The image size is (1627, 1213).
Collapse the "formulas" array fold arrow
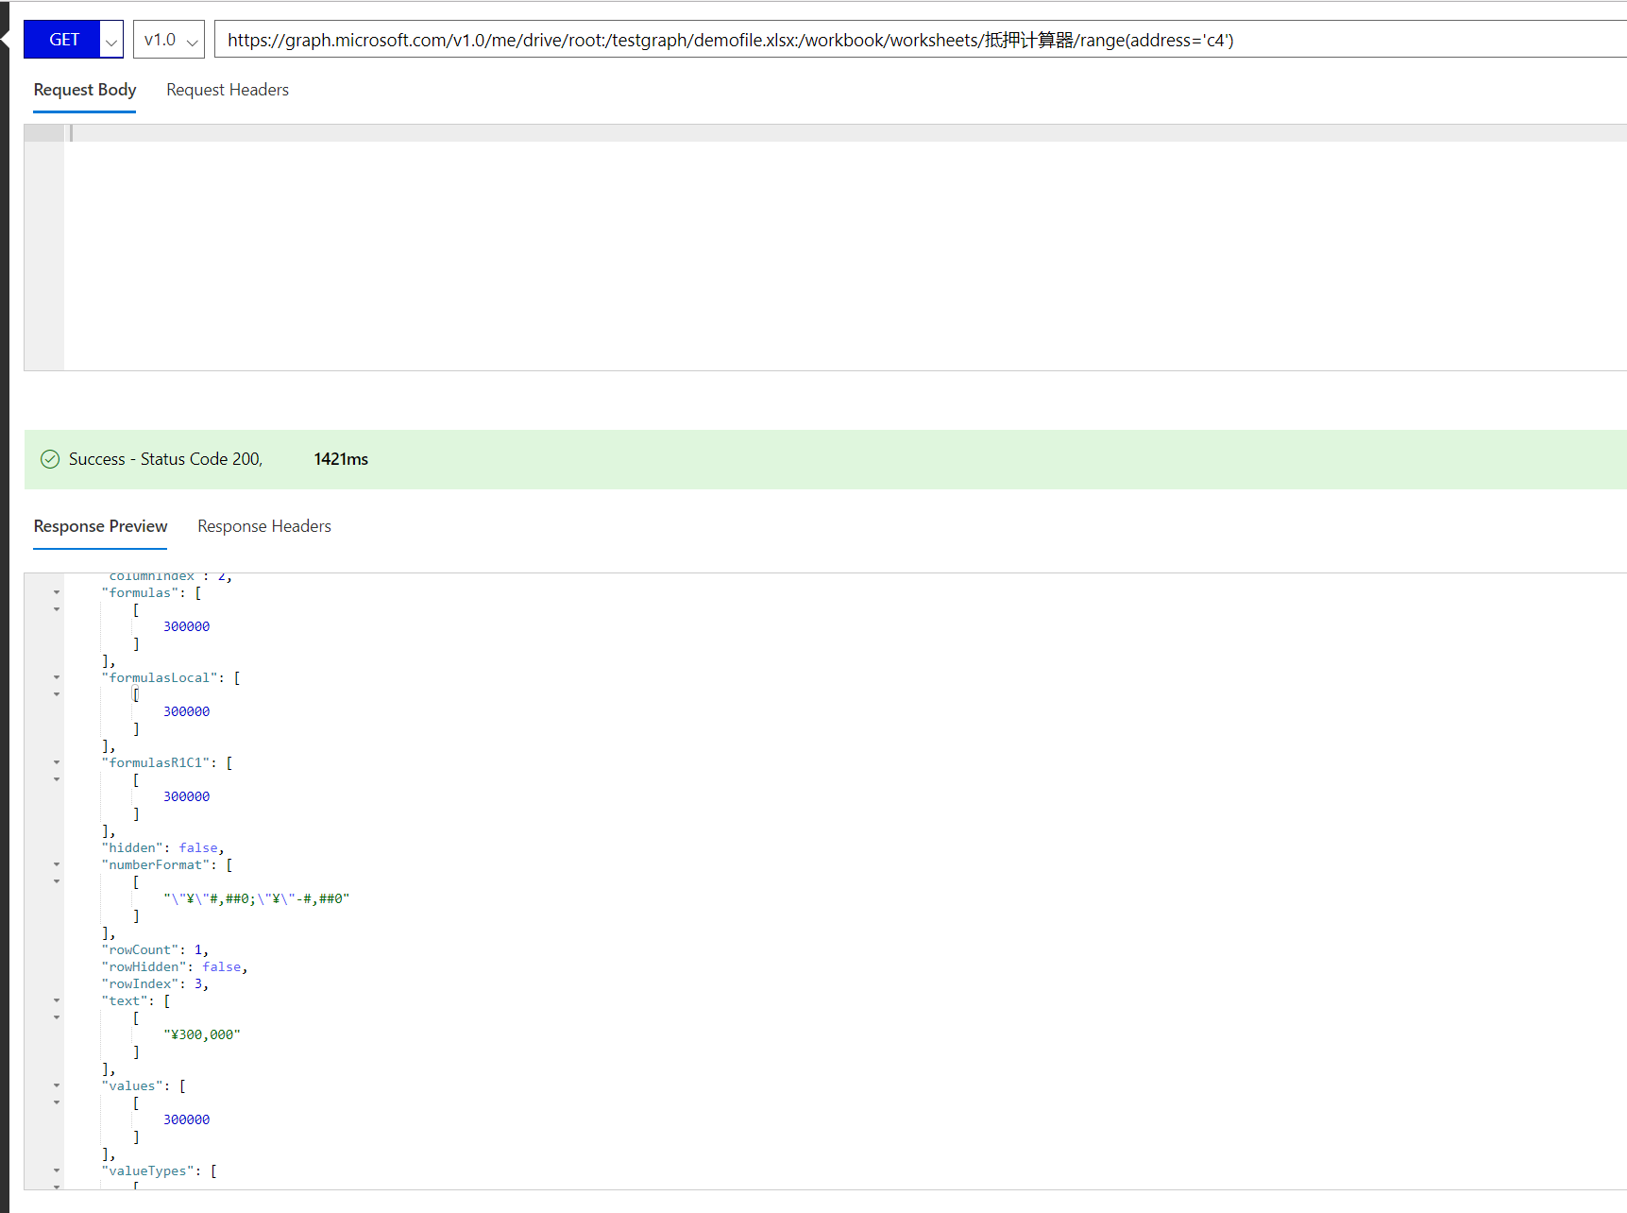pyautogui.click(x=57, y=593)
